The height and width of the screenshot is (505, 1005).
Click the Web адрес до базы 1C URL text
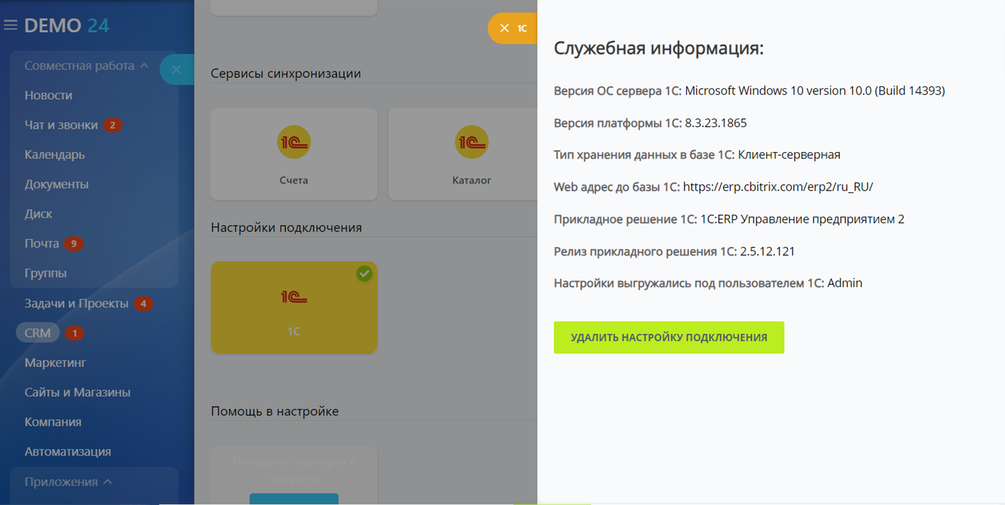pyautogui.click(x=778, y=187)
